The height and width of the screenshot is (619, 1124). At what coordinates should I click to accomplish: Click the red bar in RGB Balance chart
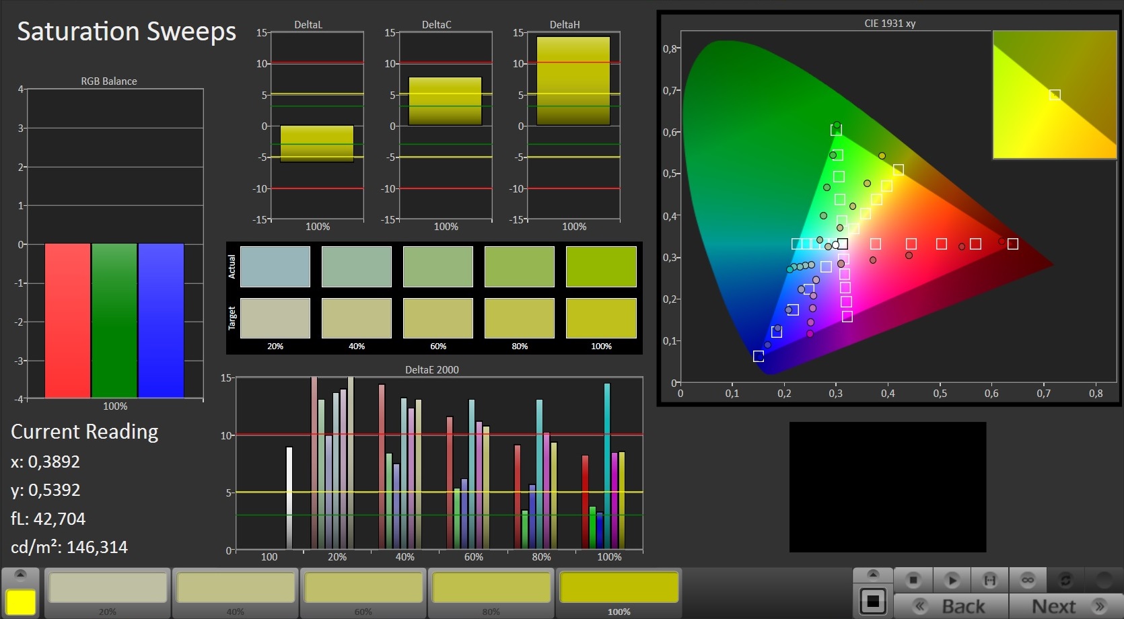coord(67,320)
